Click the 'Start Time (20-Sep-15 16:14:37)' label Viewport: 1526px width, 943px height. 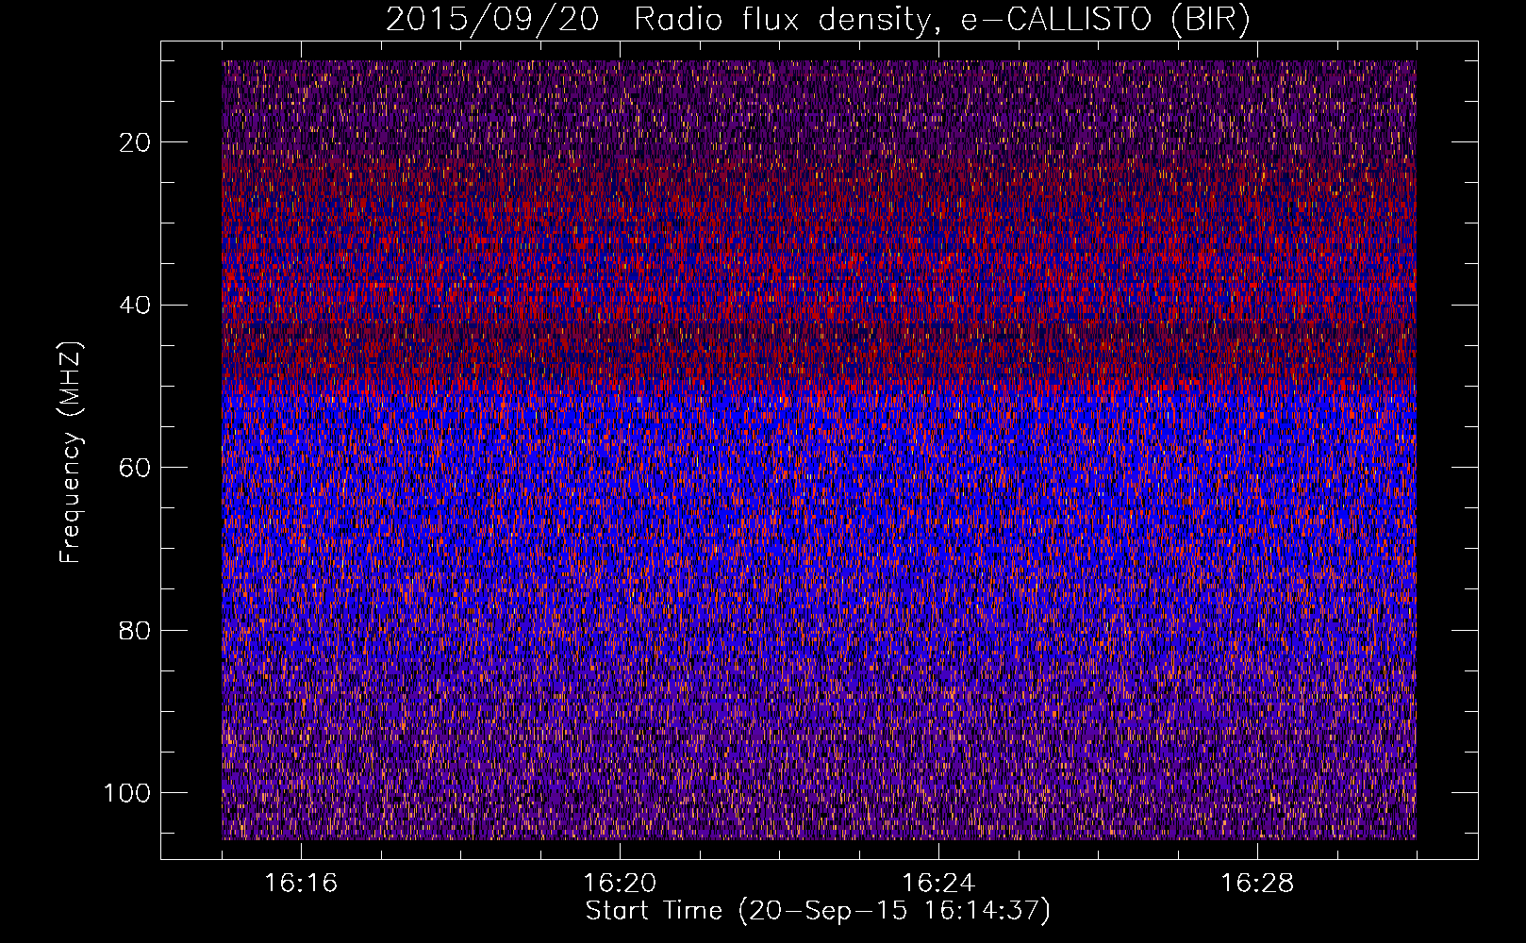(818, 911)
